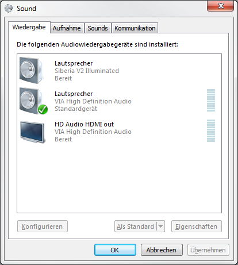Select the Wiedergabe tab
238x265 pixels.
(29, 27)
